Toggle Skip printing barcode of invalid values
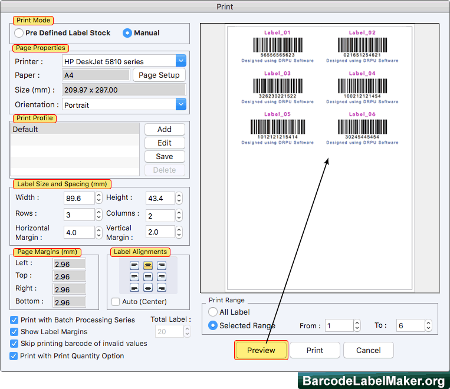The width and height of the screenshot is (450, 389). 14,344
